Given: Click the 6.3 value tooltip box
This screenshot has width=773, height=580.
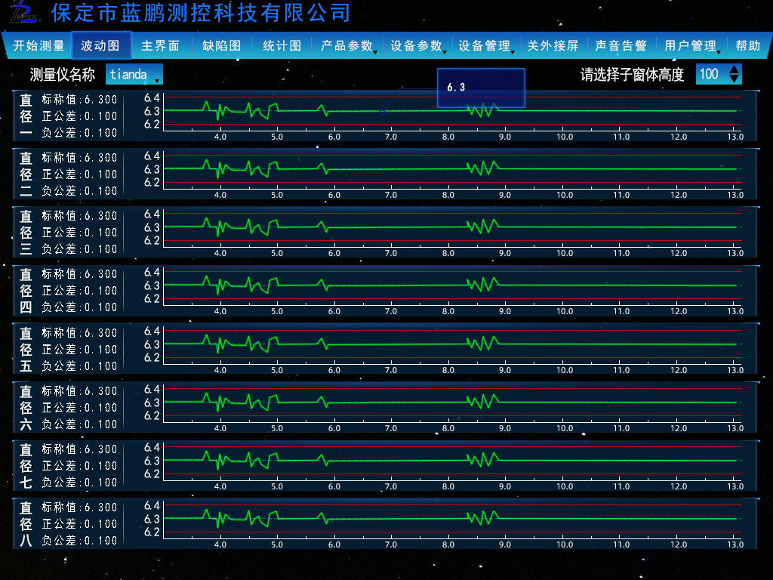Looking at the screenshot, I should coord(481,88).
